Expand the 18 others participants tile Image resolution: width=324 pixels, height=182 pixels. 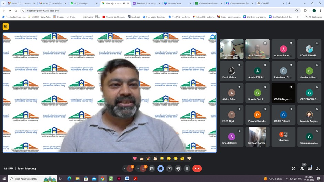pyautogui.click(x=283, y=137)
